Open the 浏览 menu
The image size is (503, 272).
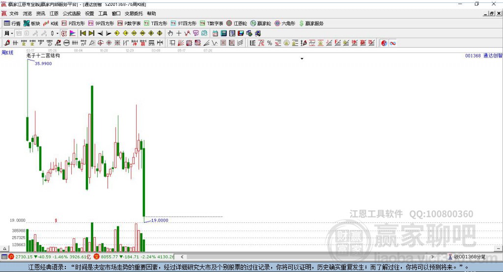click(x=28, y=13)
